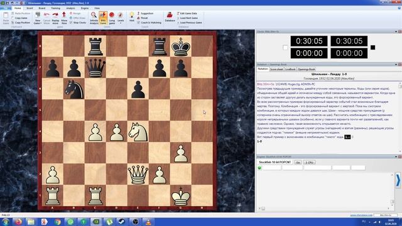Click the white king on g1
The width and height of the screenshot is (402, 226).
(x=181, y=196)
